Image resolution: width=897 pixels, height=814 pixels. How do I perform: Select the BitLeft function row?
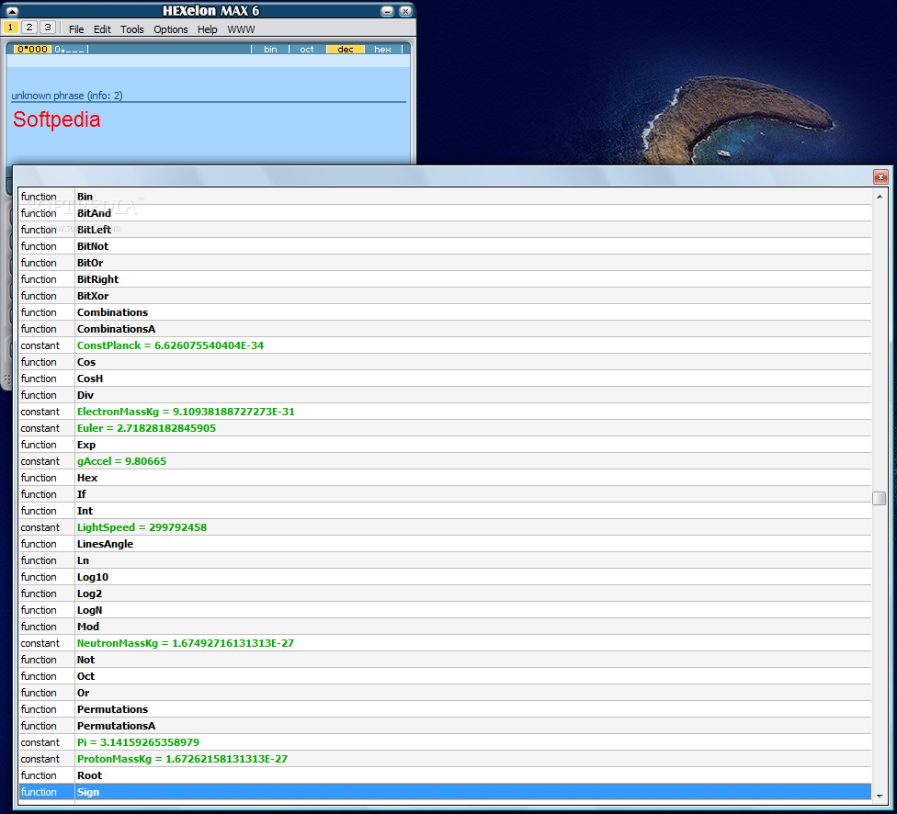click(x=445, y=230)
